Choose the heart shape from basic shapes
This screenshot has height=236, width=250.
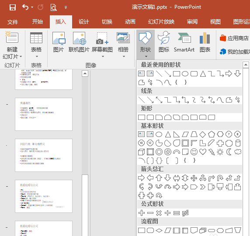[x=203, y=152]
